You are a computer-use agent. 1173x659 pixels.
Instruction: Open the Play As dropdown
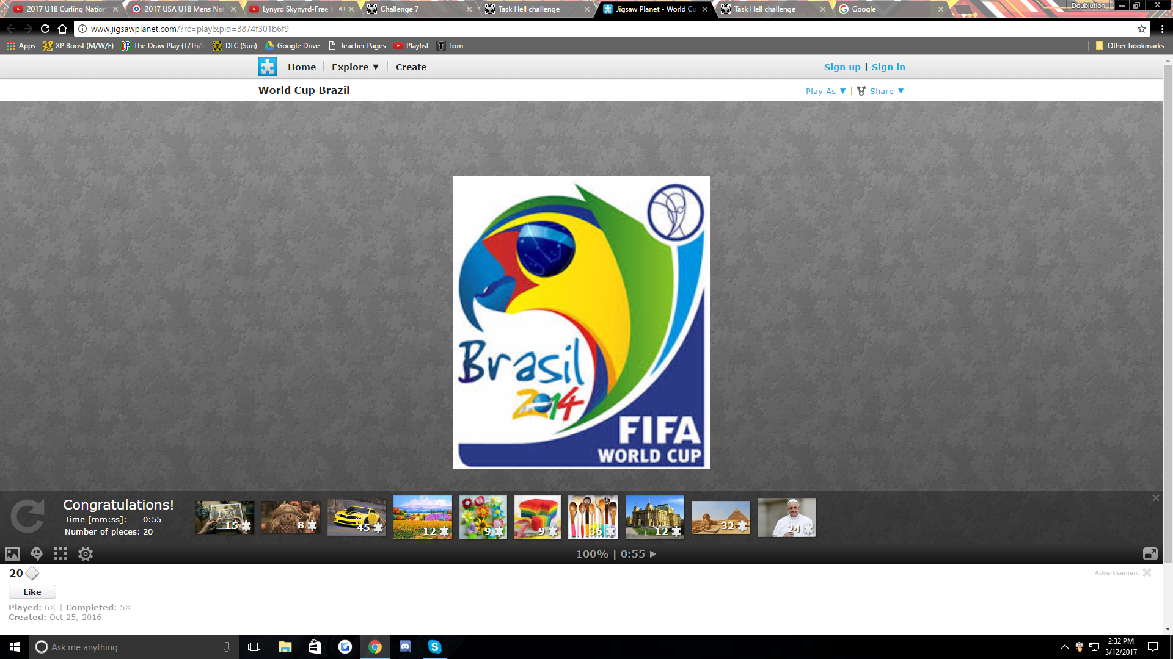point(825,91)
